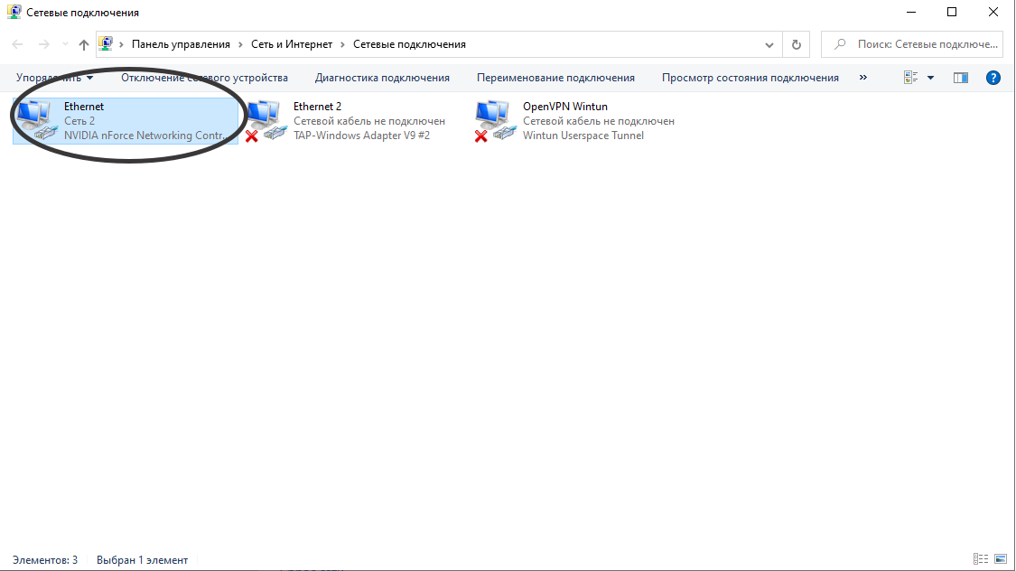Image resolution: width=1016 pixels, height=571 pixels.
Task: Expand the view options dropdown arrow
Action: (x=931, y=78)
